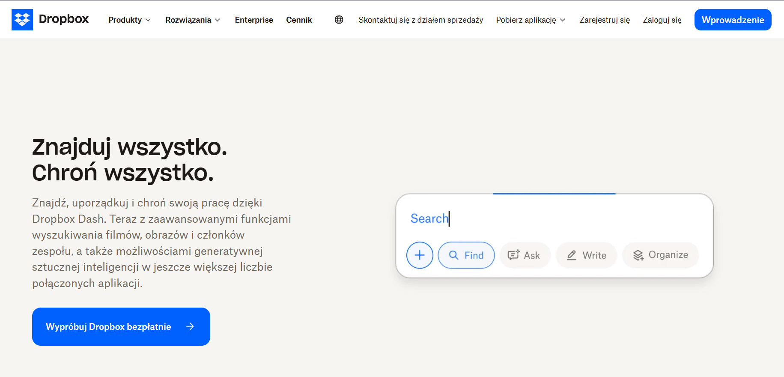Go to the Cennik pricing page
The image size is (784, 377).
tap(299, 20)
